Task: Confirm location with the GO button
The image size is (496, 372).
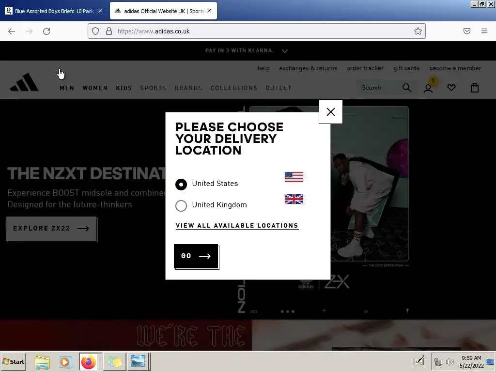Action: point(196,256)
